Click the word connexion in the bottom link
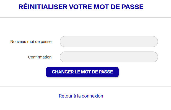Image resolution: width=171 pixels, height=110 pixels. (92, 96)
